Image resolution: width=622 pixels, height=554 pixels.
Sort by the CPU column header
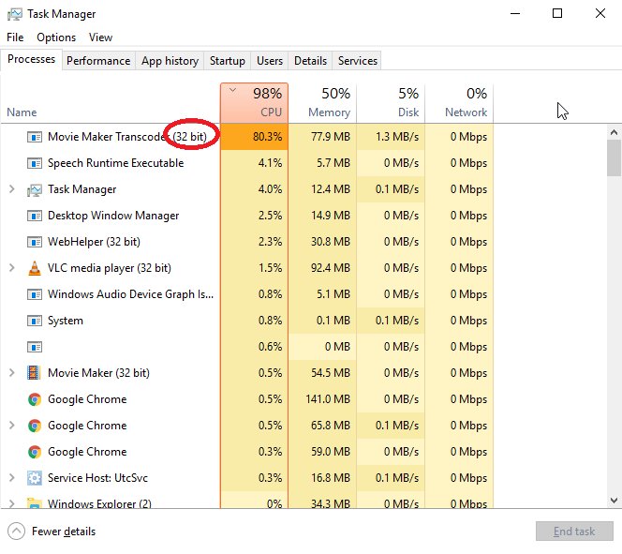tap(254, 103)
